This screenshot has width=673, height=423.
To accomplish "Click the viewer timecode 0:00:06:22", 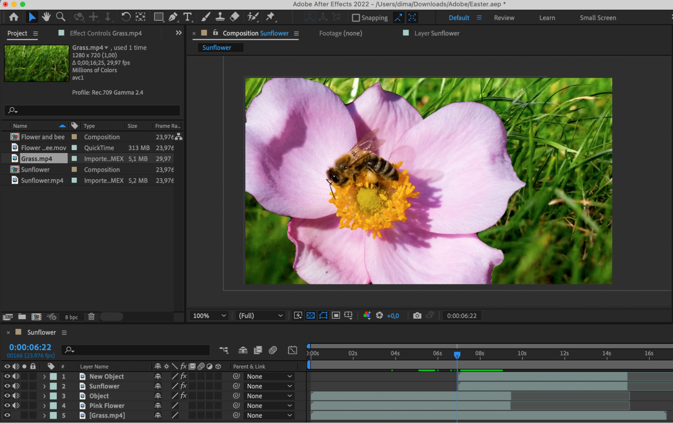I will [x=462, y=316].
